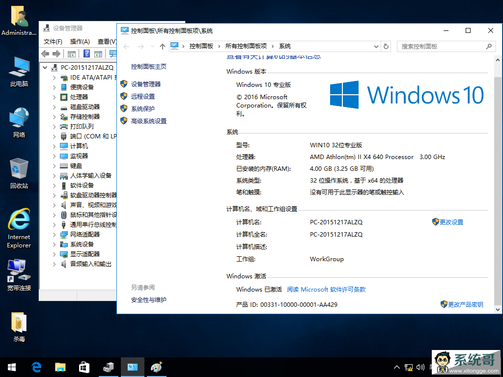Open 设备管理器 link in sidebar

pos(145,84)
